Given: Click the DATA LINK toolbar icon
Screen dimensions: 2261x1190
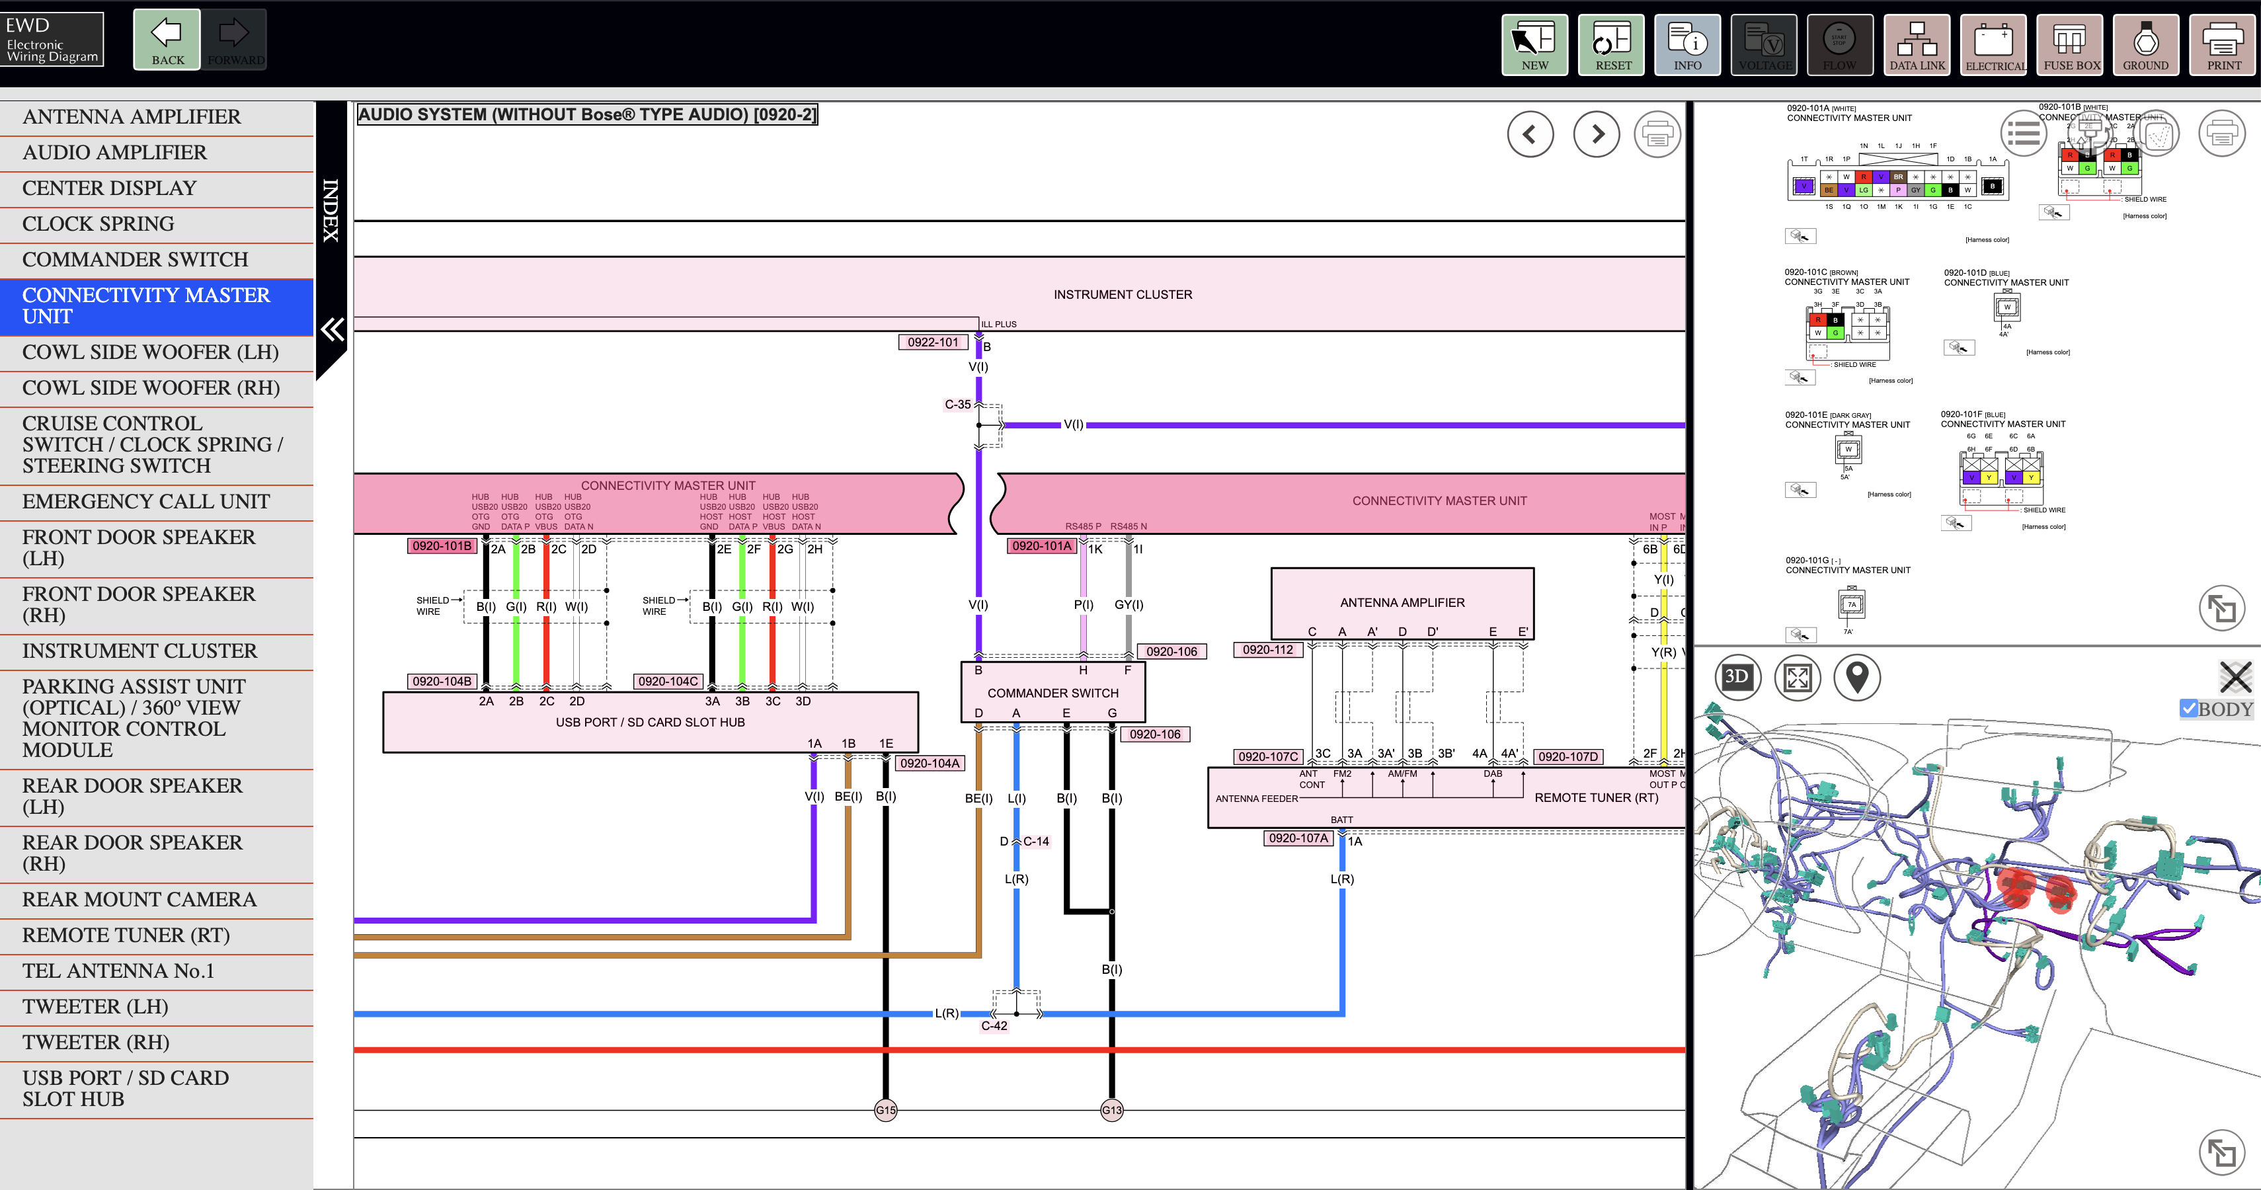Looking at the screenshot, I should coord(1917,45).
